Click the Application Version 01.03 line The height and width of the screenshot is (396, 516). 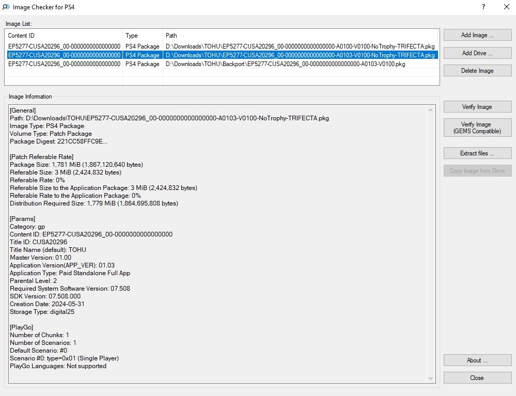pyautogui.click(x=62, y=265)
